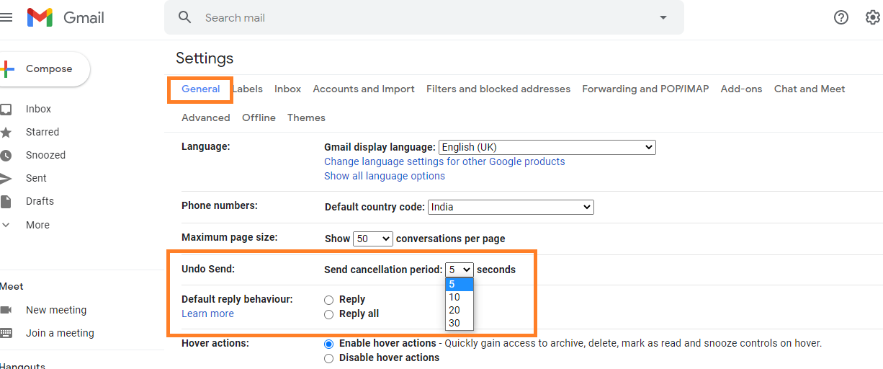Screen dimensions: 883x369
Task: Select the Reply all radio button
Action: pyautogui.click(x=328, y=314)
